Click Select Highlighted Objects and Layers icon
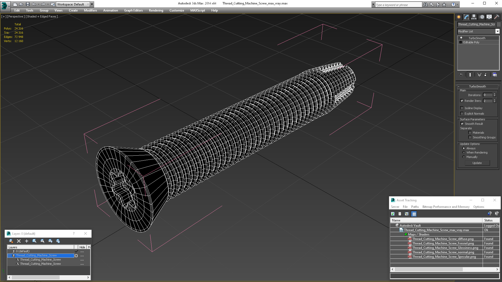 (34, 241)
